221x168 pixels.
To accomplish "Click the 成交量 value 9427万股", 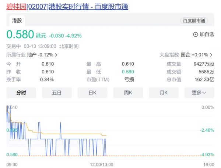I will (x=204, y=64).
